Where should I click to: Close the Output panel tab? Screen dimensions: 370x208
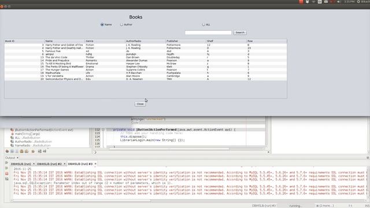pyautogui.click(x=17, y=158)
